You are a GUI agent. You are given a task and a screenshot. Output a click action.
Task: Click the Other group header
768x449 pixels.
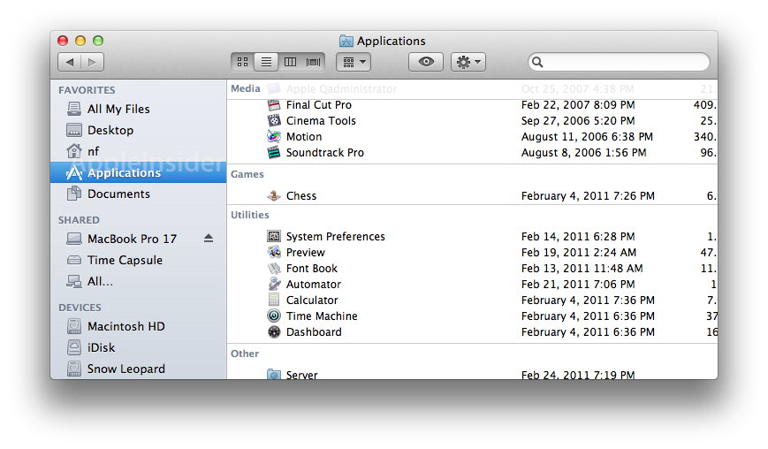(x=245, y=354)
